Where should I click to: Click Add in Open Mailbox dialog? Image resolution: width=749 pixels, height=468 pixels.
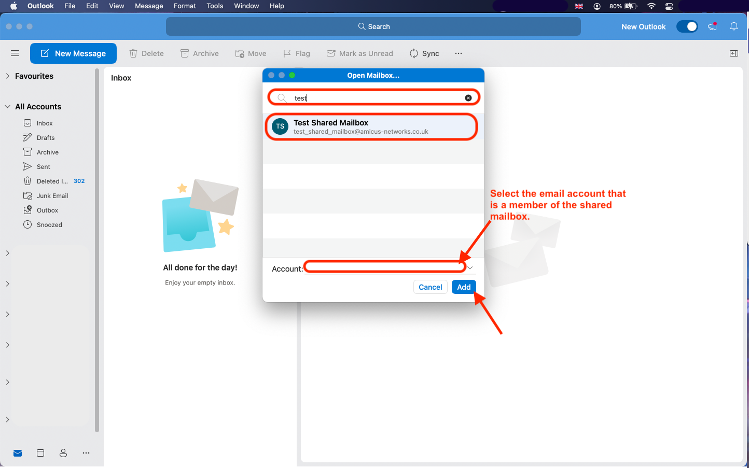pos(464,287)
